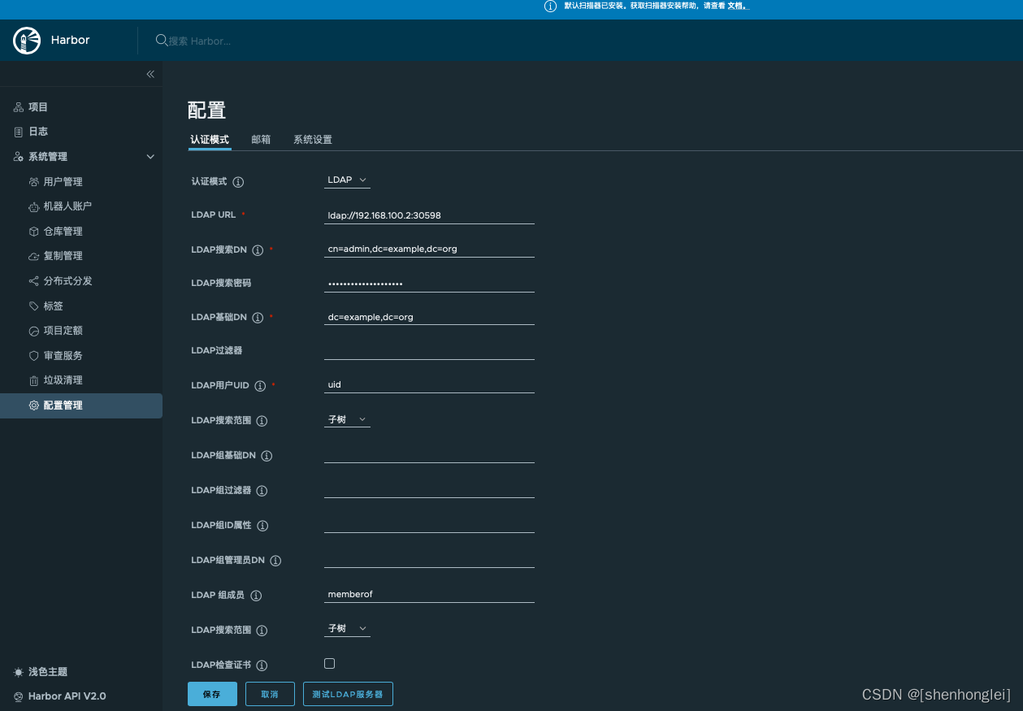Click the LDAP基础DN input field
The width and height of the screenshot is (1023, 711).
point(429,317)
